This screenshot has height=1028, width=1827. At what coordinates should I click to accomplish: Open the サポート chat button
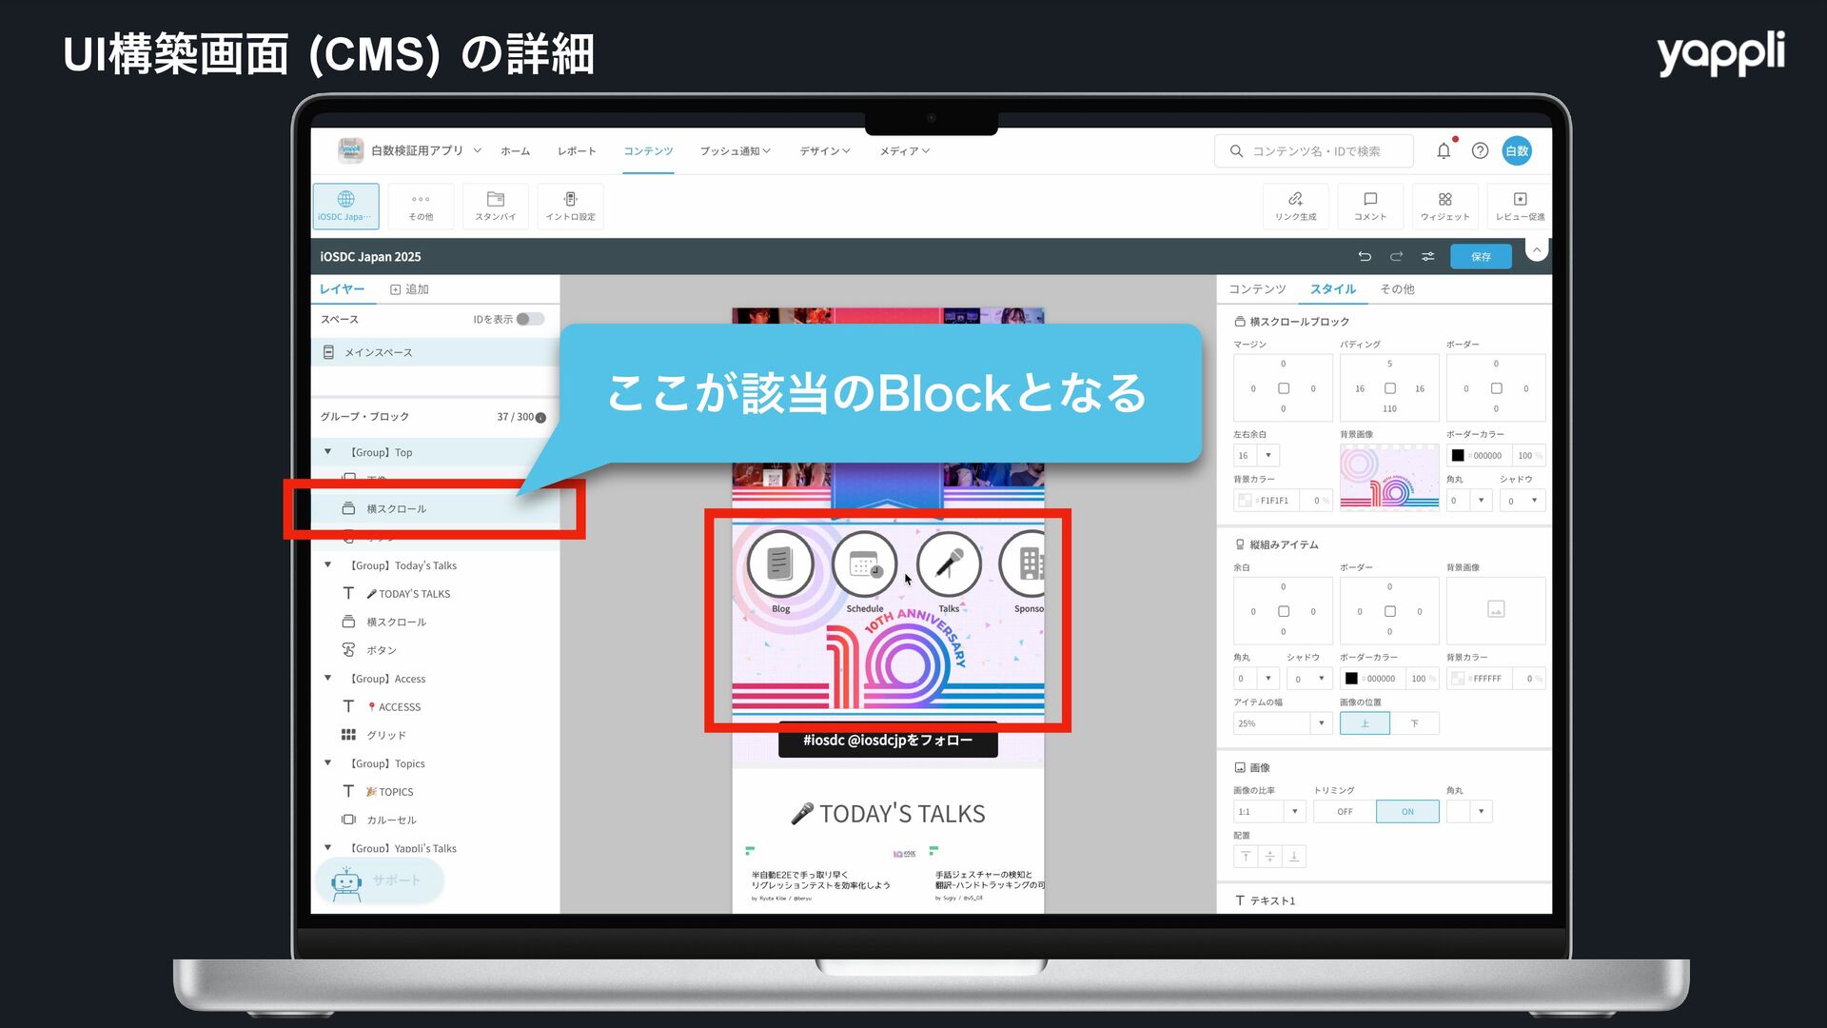coord(380,880)
